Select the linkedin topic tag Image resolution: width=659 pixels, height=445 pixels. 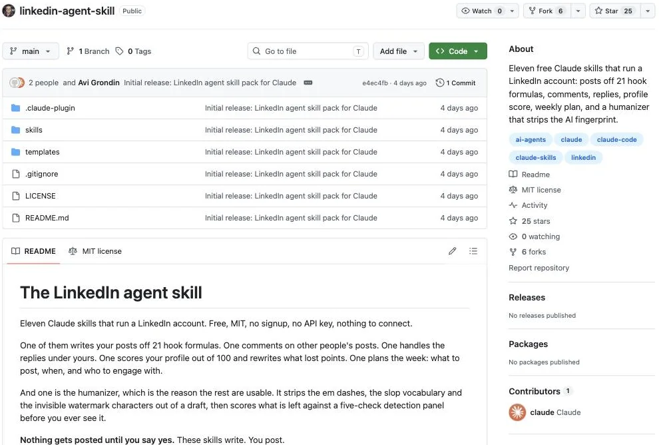click(x=583, y=158)
